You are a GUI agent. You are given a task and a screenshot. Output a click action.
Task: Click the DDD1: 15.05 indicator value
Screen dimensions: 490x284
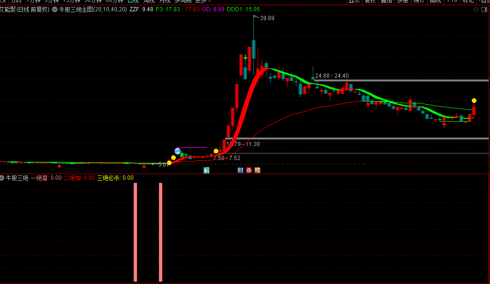tap(243, 9)
